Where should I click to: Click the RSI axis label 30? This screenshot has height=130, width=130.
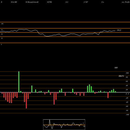coord(2,38)
